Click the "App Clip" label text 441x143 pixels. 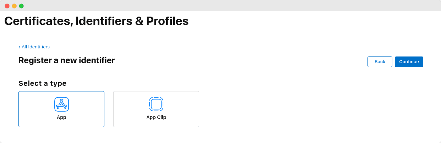[156, 117]
